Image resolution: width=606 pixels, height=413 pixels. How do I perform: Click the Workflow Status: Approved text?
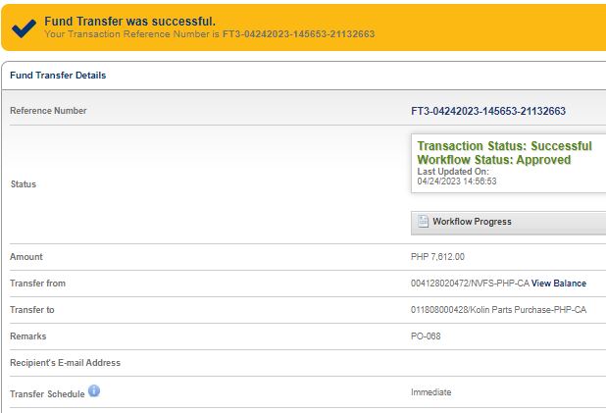493,160
